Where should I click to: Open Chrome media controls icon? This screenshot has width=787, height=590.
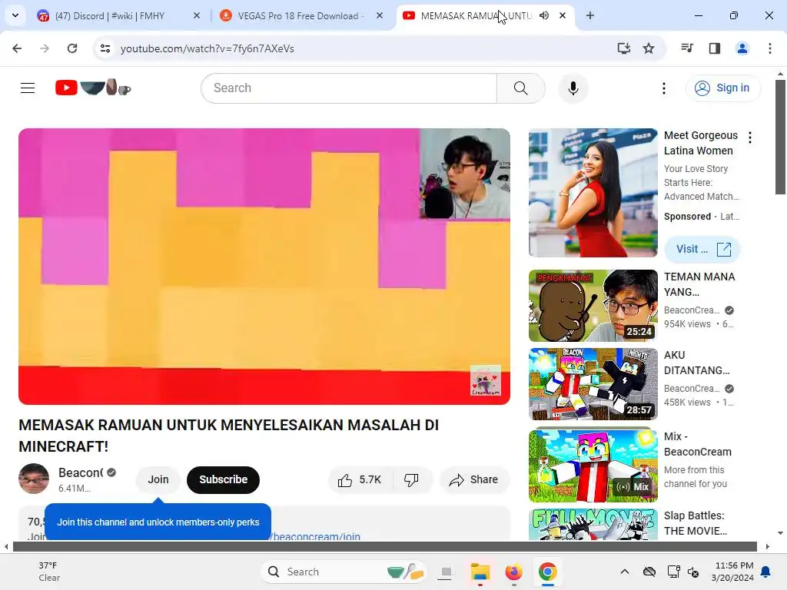point(687,48)
